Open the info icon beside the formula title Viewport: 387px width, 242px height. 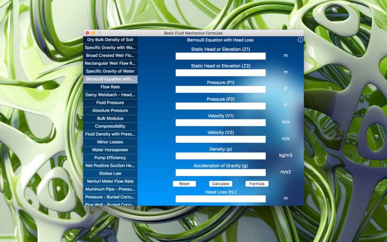click(x=300, y=40)
